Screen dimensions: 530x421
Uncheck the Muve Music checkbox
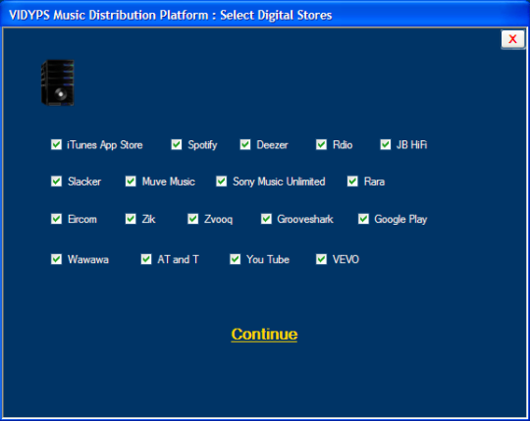131,182
